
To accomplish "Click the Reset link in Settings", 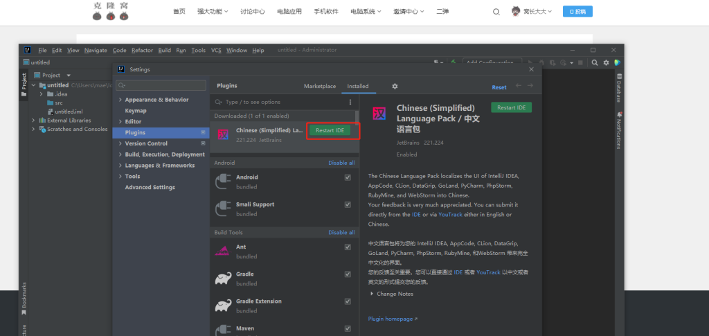I will coord(499,87).
